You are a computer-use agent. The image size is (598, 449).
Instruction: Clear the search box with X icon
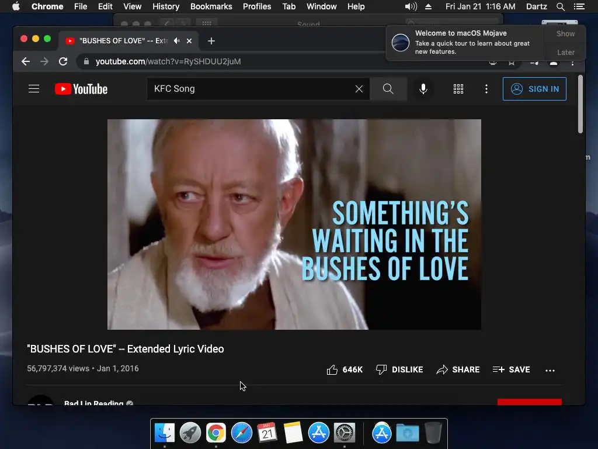click(359, 89)
